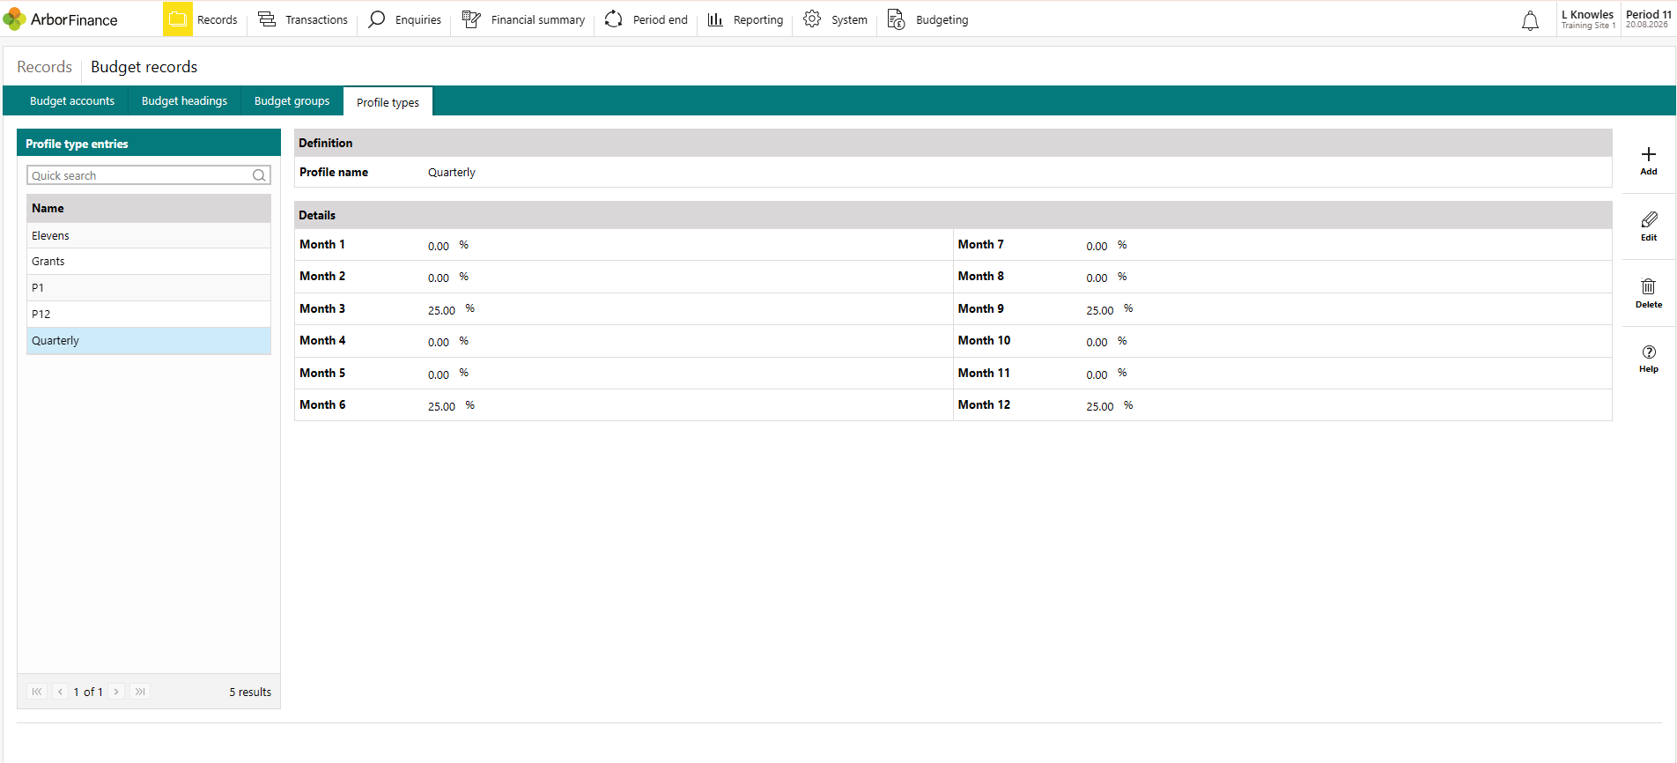Select the Elevens profile entry

coord(149,235)
